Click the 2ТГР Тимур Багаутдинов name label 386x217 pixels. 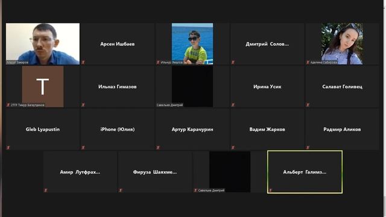tap(28, 105)
